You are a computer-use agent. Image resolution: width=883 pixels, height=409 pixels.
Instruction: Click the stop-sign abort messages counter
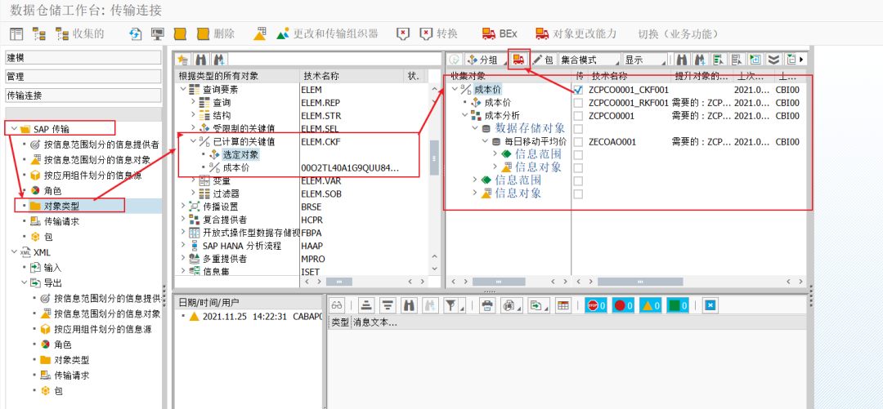(596, 305)
